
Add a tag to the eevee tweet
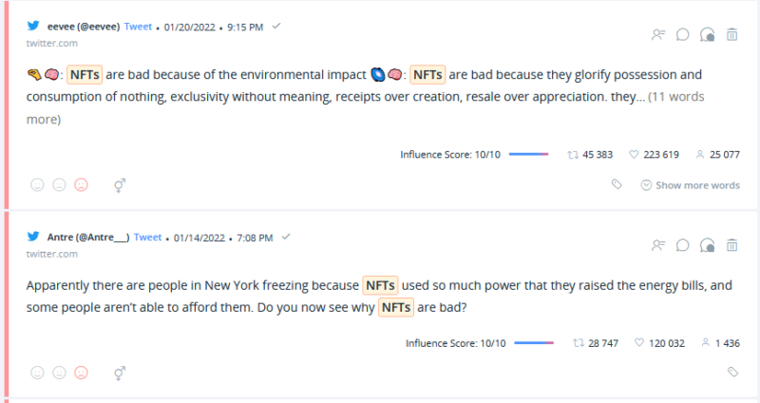[617, 184]
